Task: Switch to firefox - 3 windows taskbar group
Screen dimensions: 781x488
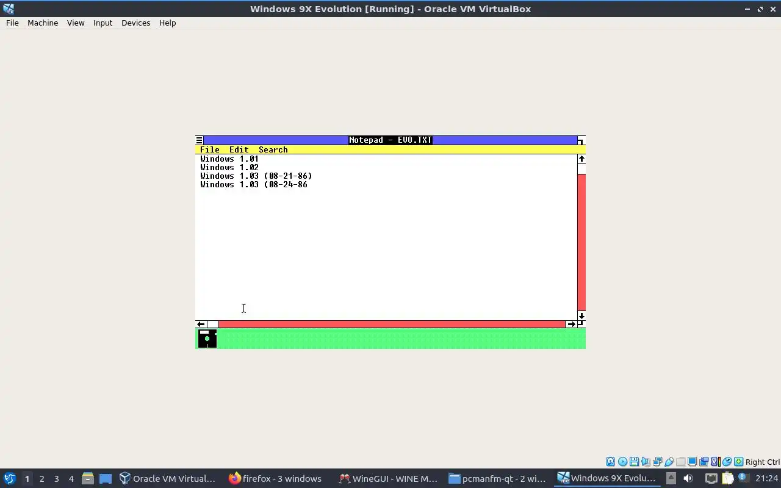Action: 276,478
